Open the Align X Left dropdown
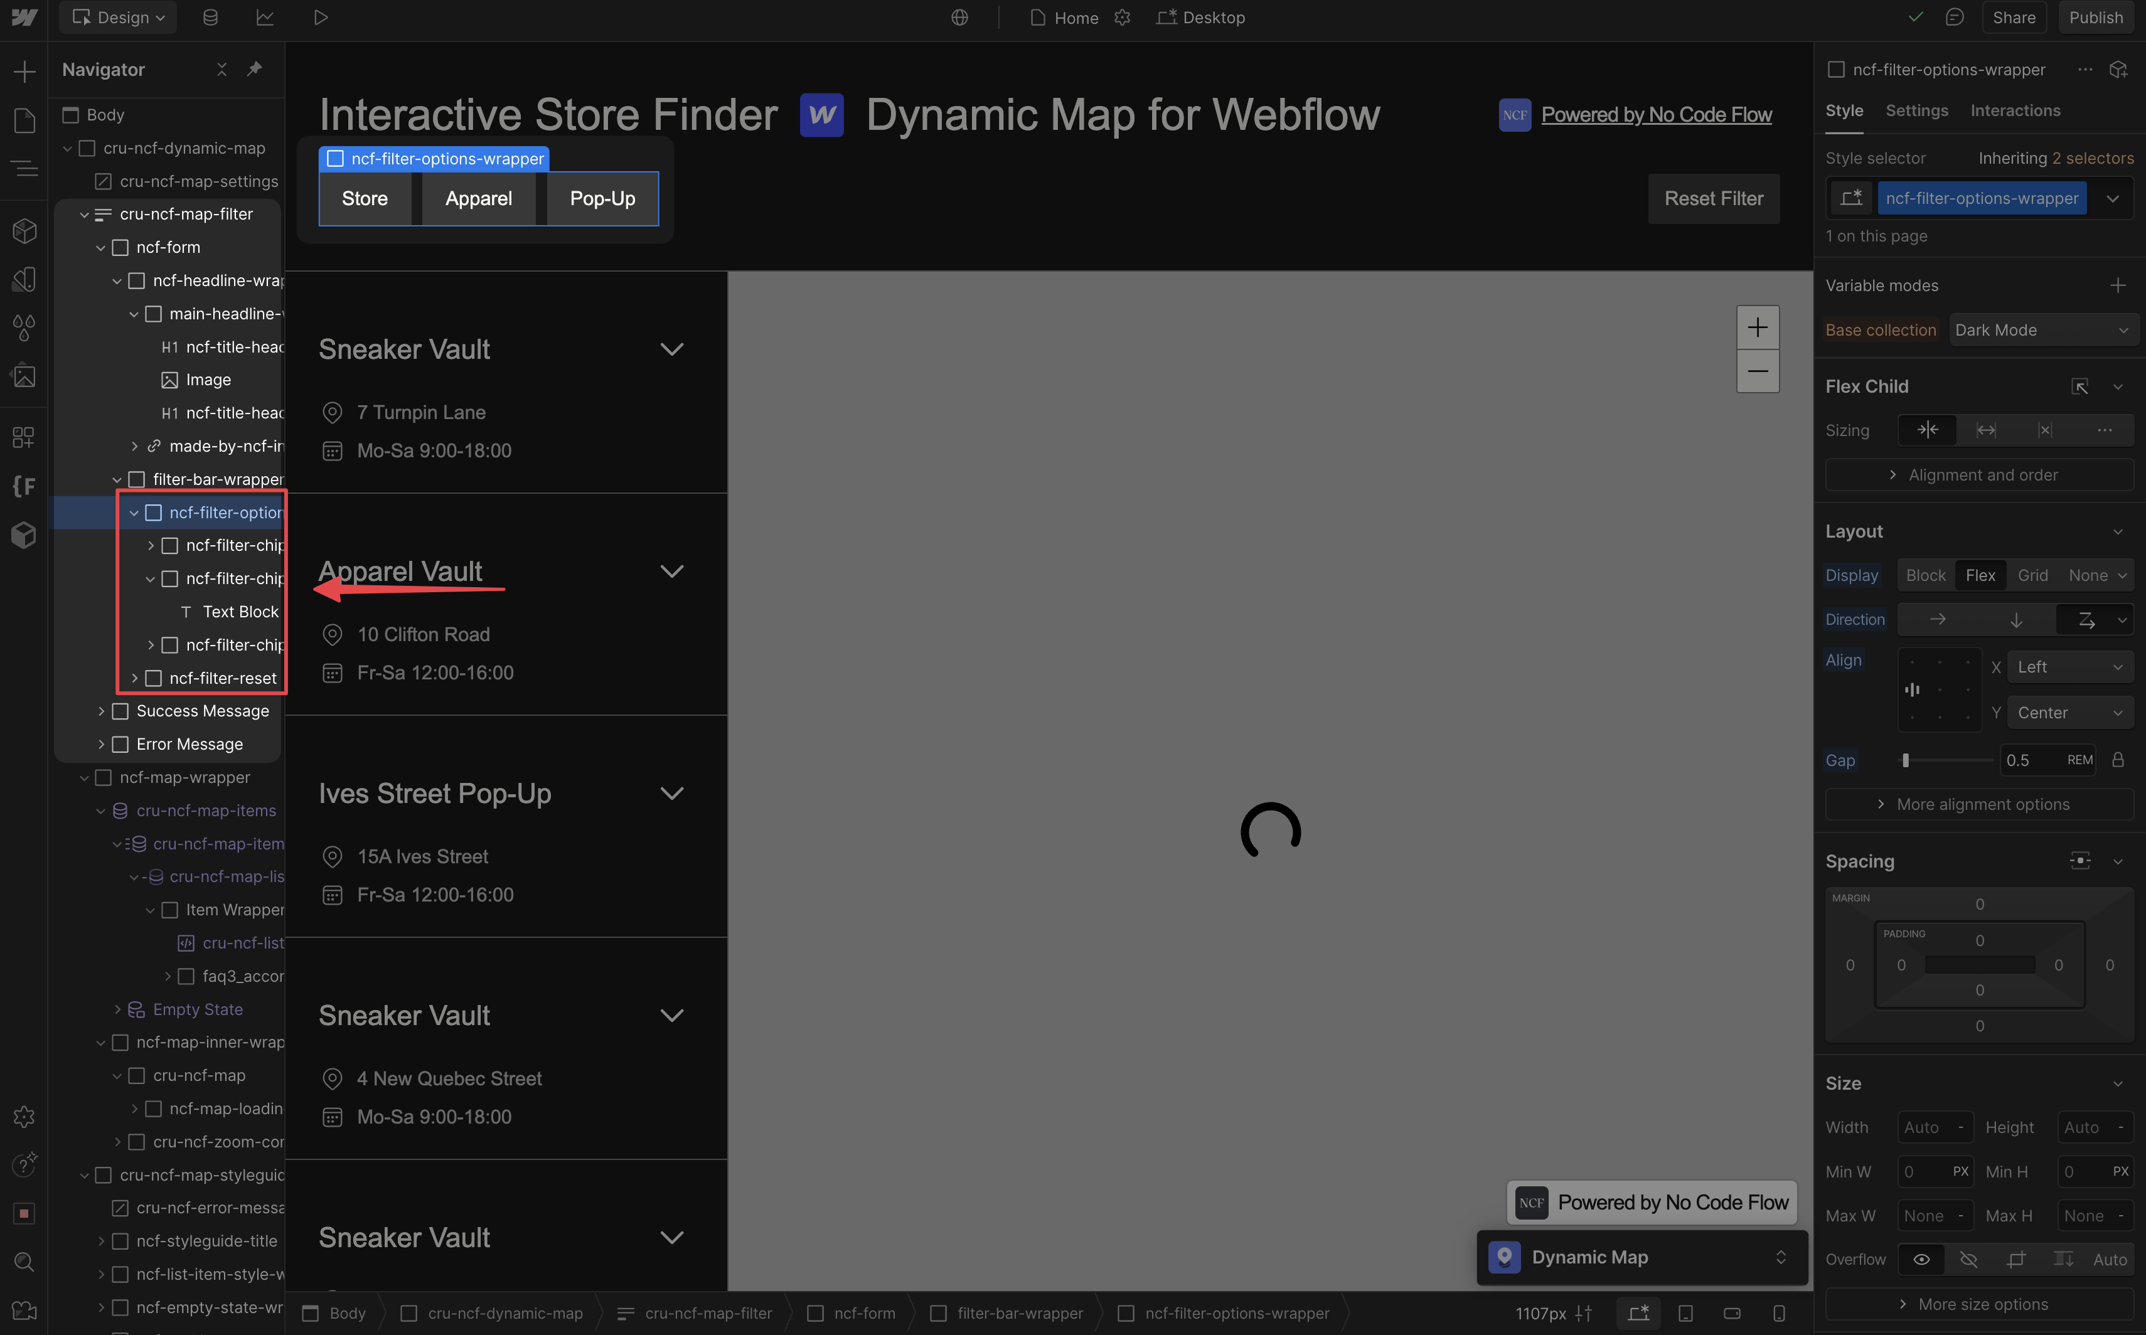 click(2070, 667)
